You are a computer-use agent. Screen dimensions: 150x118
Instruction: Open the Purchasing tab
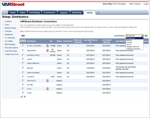(34, 13)
